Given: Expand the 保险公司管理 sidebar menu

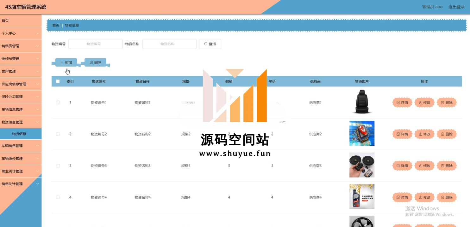Looking at the screenshot, I should point(21,97).
